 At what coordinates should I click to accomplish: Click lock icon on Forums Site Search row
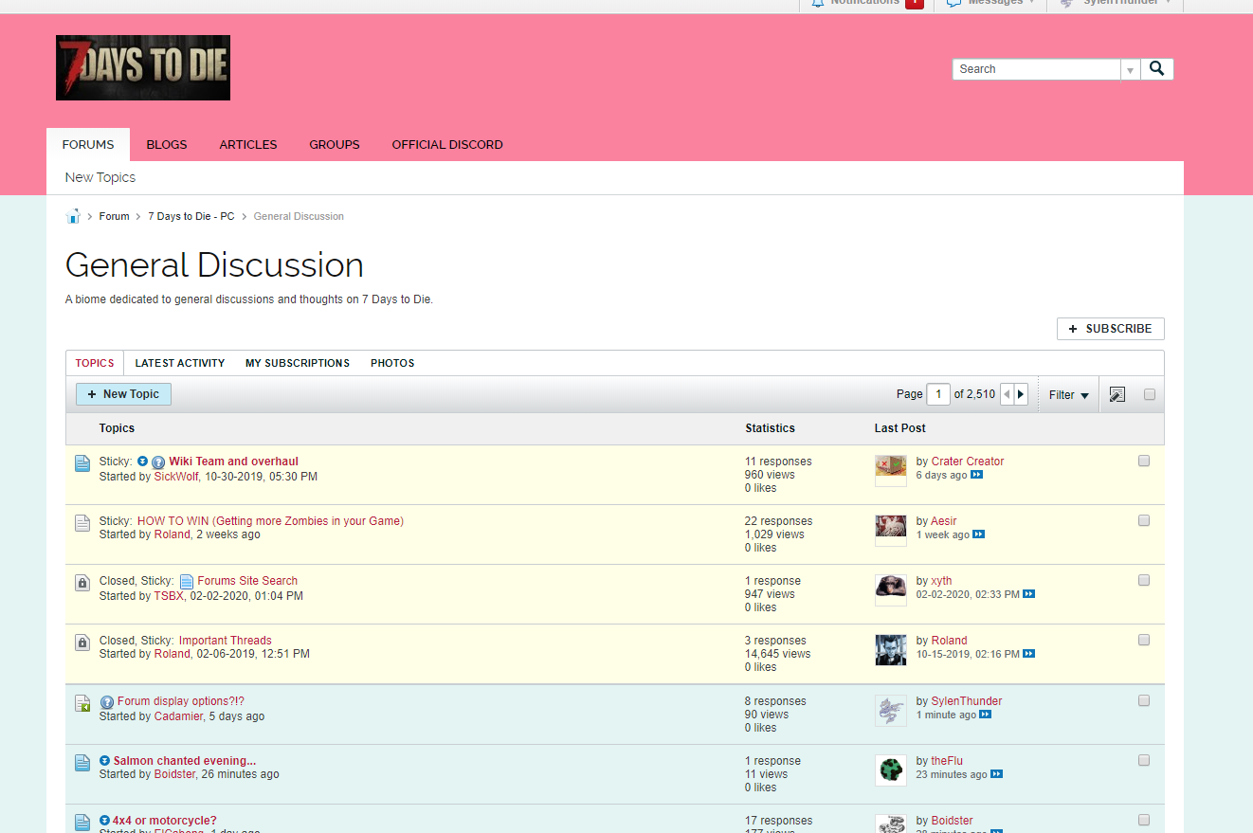82,583
